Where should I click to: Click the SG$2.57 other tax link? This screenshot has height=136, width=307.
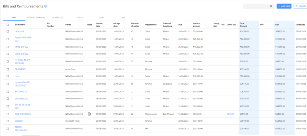point(231,114)
